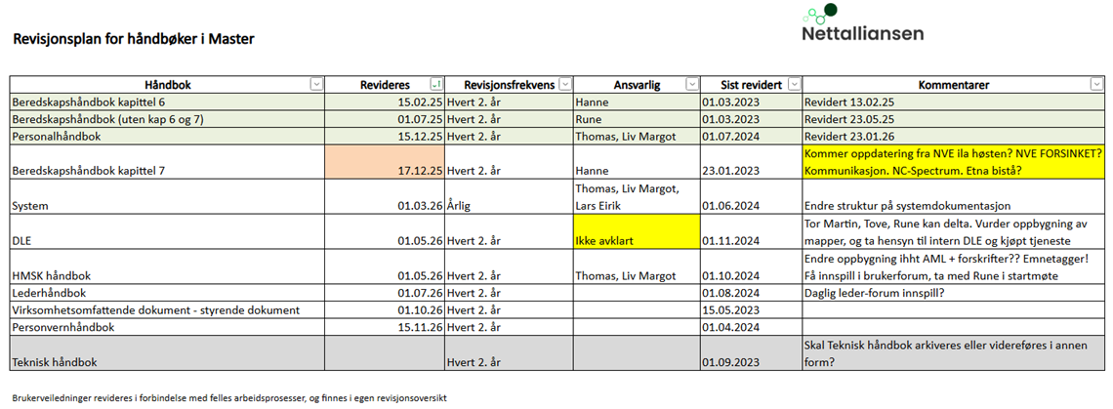Open the Sist revidert column filter dropdown

click(x=795, y=85)
